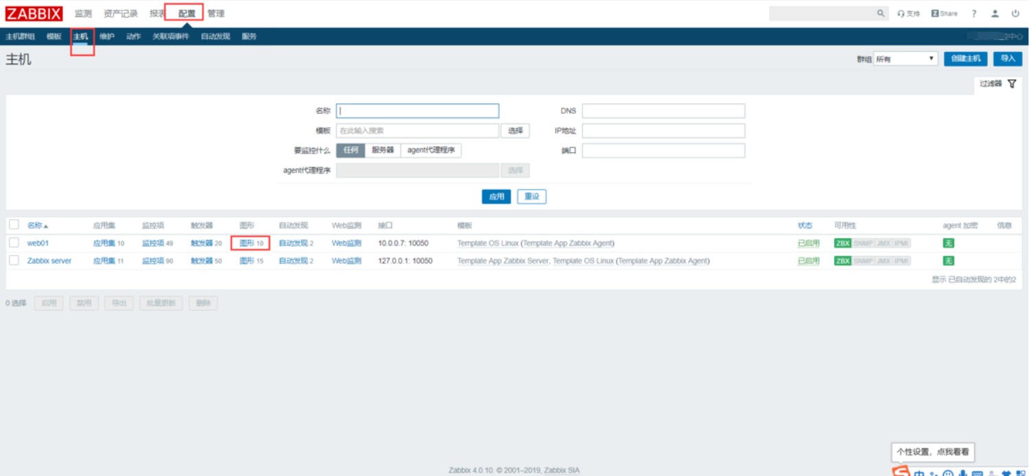Screen dimensions: 1029x476
Task: Open the help question mark icon
Action: pyautogui.click(x=974, y=14)
